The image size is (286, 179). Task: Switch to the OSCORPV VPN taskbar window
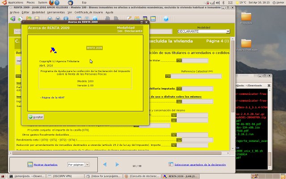pyautogui.click(x=65, y=176)
